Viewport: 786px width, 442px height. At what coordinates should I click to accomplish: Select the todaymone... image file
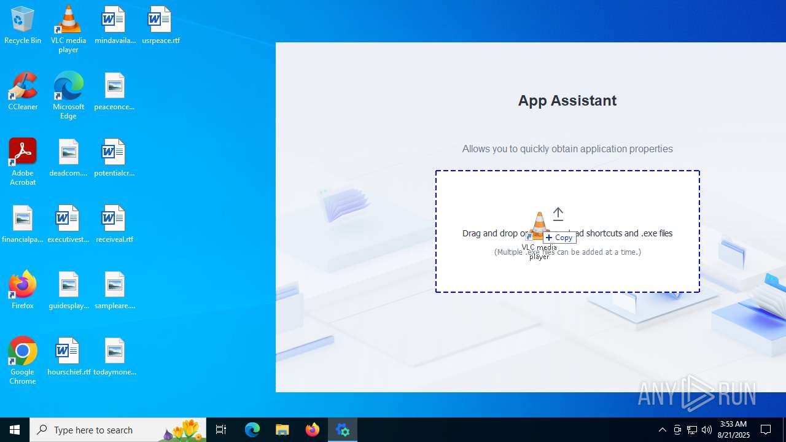click(114, 357)
